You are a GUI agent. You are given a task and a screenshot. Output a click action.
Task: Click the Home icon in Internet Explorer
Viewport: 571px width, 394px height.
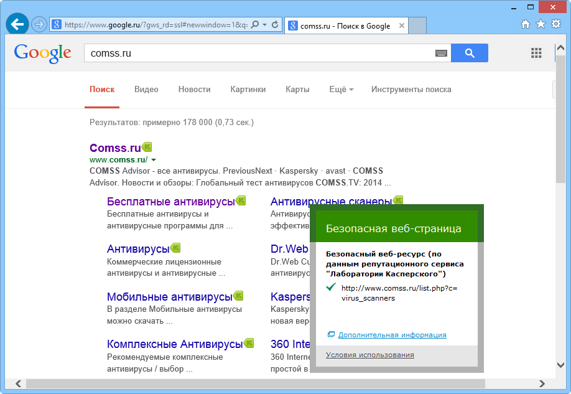tap(526, 25)
